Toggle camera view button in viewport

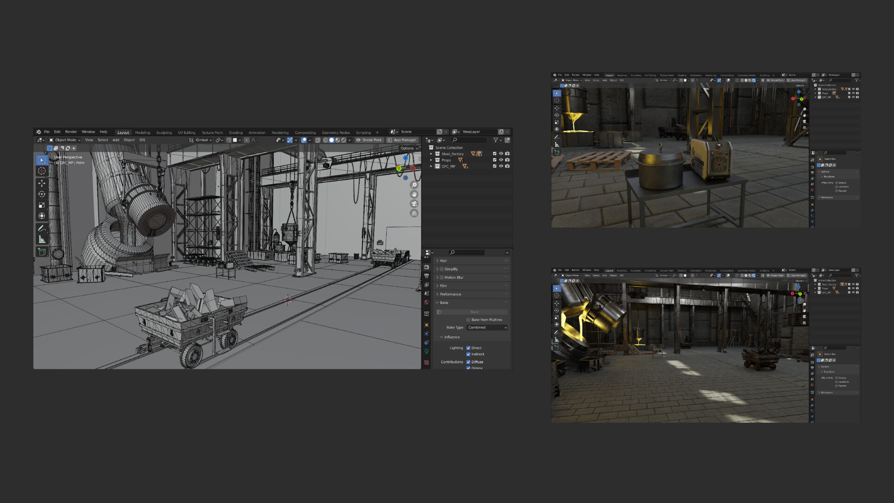point(414,204)
